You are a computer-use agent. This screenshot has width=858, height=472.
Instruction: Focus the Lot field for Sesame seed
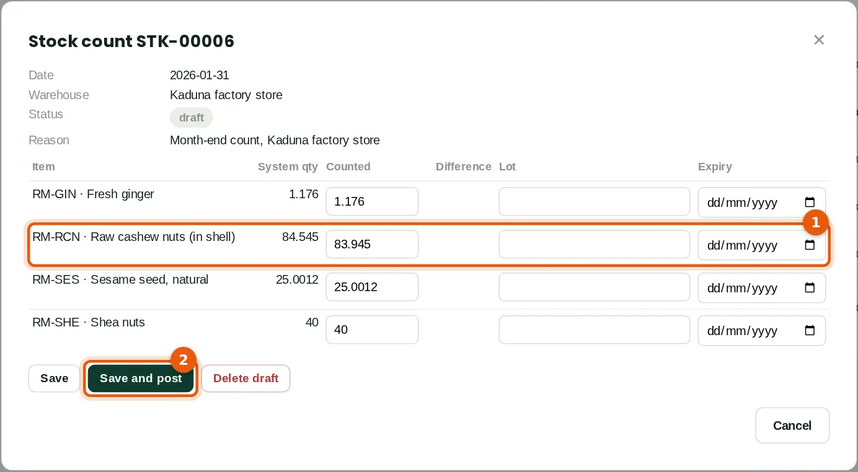(595, 287)
